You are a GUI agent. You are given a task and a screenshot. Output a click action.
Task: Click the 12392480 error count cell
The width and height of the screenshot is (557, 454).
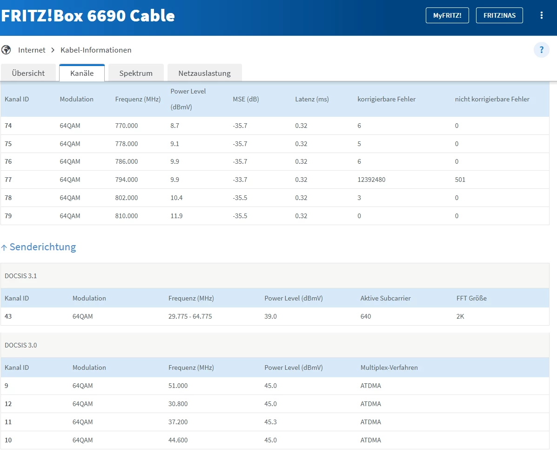pyautogui.click(x=371, y=180)
